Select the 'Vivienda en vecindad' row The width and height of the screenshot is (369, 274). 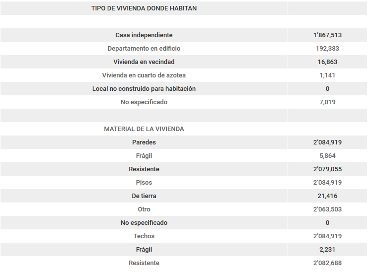144,62
